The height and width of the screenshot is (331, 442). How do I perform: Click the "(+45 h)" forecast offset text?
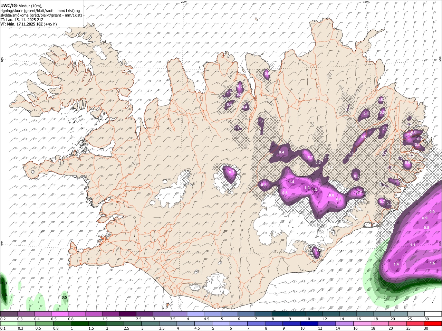click(x=50, y=24)
